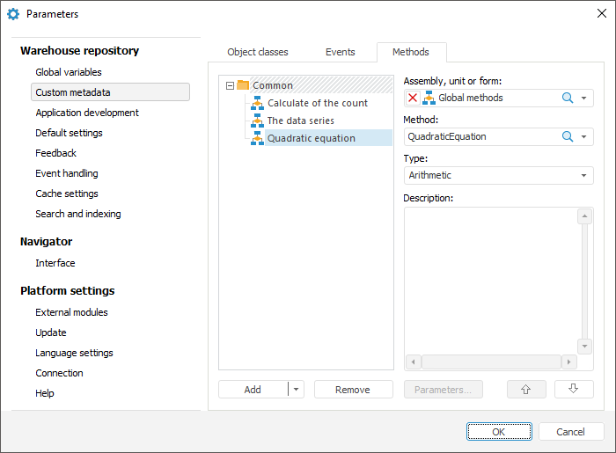Click the Calculate of the count method icon
The width and height of the screenshot is (616, 453).
[257, 103]
